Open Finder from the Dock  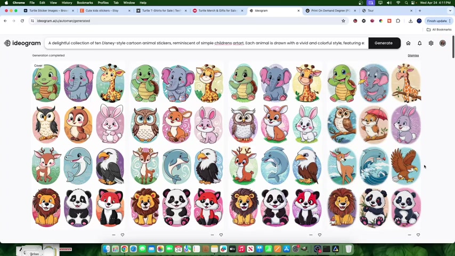[107, 249]
